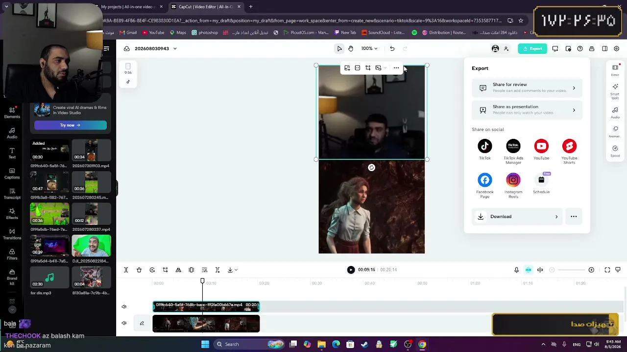Click the split clip icon in timeline toolbar

(126, 270)
